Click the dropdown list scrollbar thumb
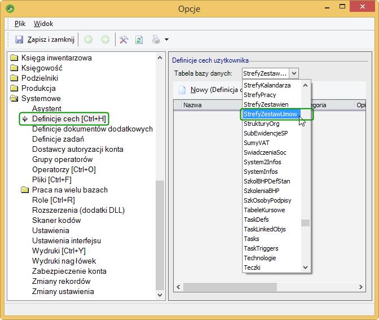 pos(305,223)
